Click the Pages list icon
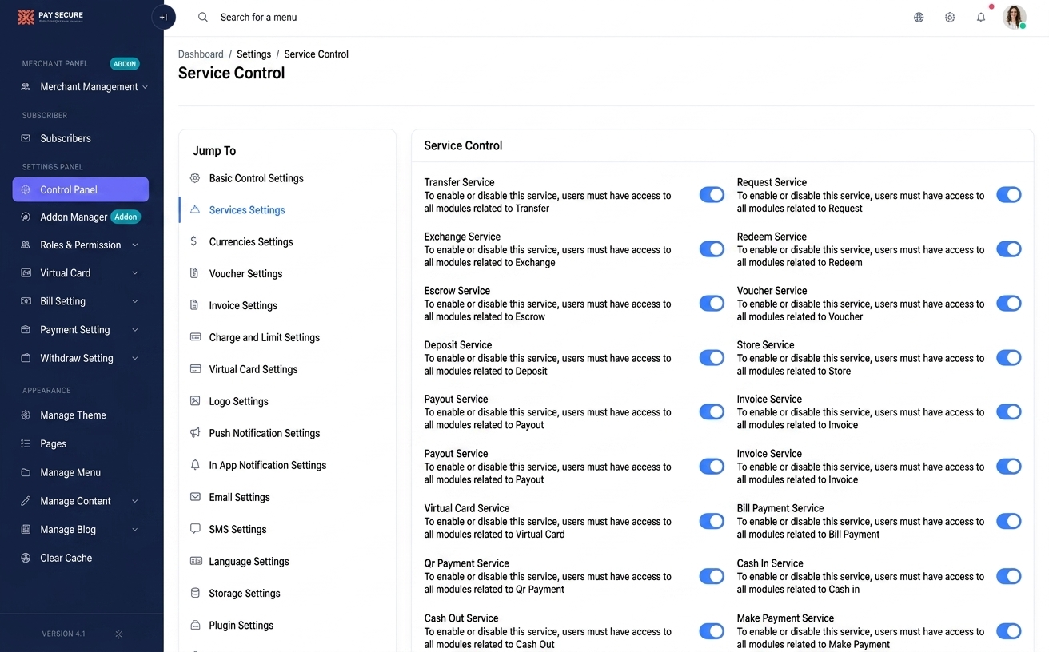1049x652 pixels. pos(26,443)
